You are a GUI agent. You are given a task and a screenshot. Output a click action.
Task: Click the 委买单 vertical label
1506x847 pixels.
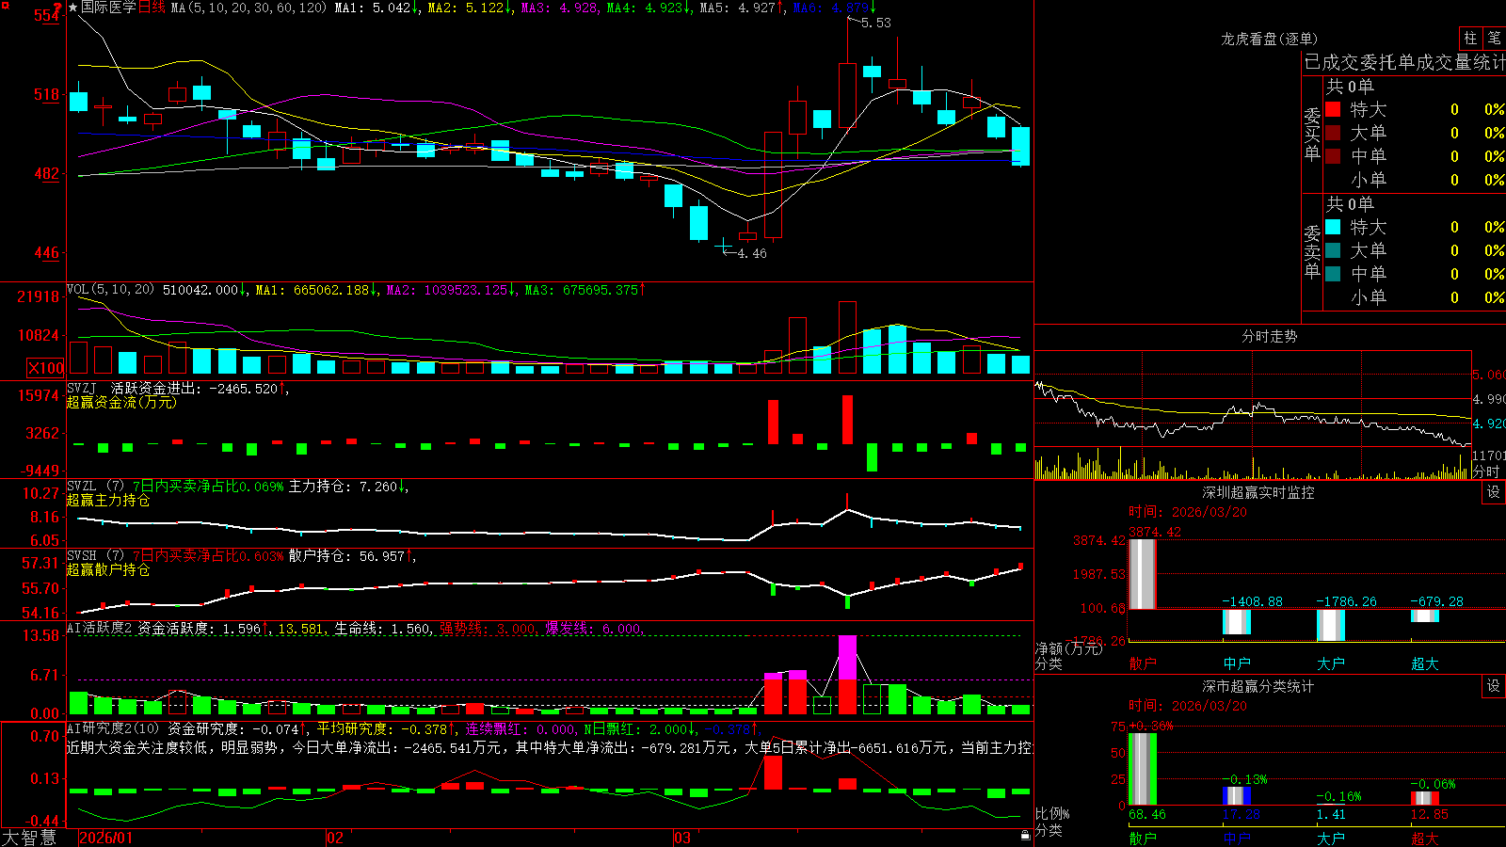pyautogui.click(x=1312, y=134)
